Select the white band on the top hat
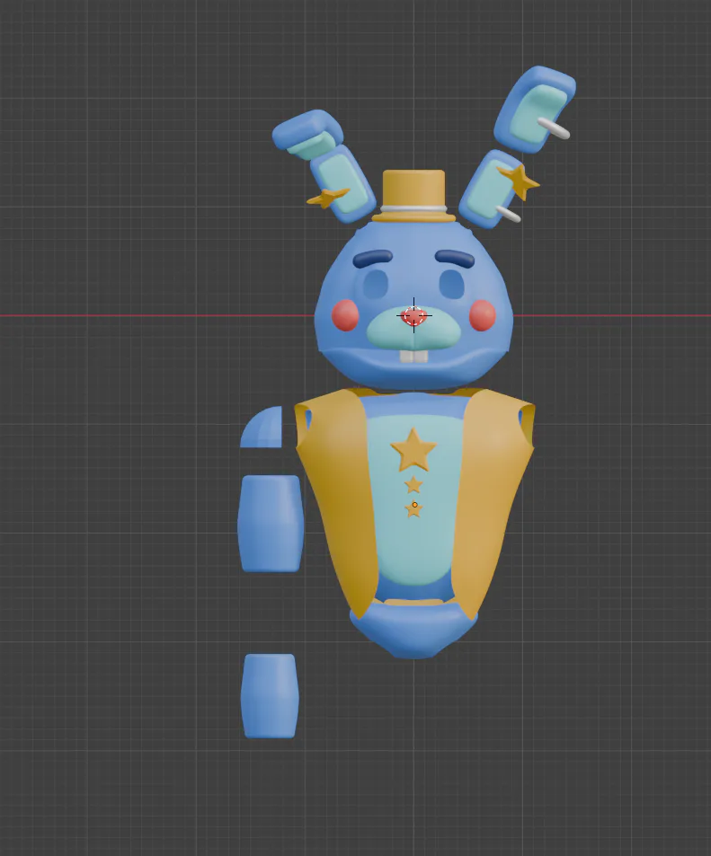 tap(413, 208)
